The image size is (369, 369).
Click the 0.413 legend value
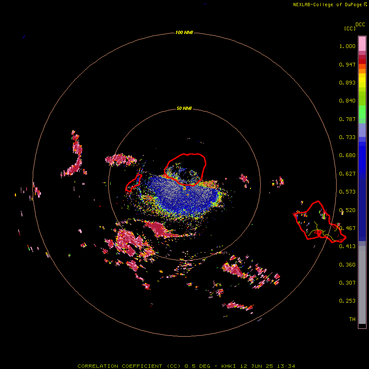[347, 246]
